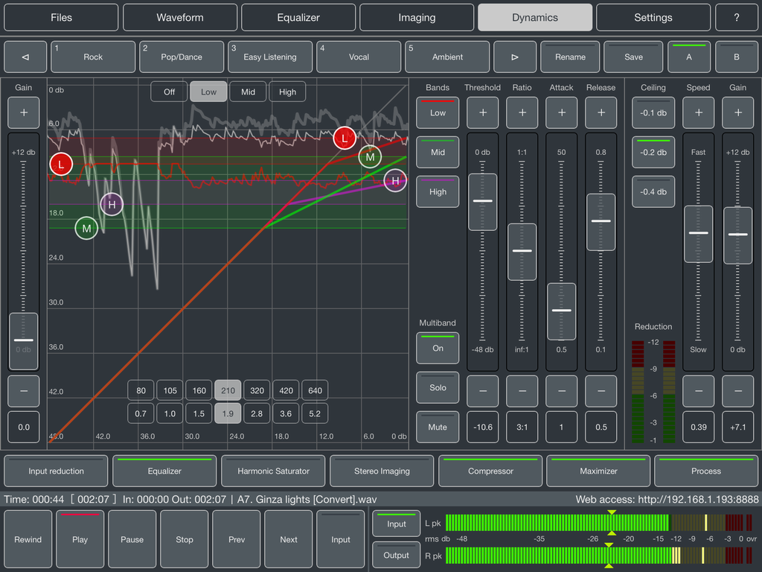Click the Release slider handle
The image size is (762, 572).
click(x=601, y=222)
